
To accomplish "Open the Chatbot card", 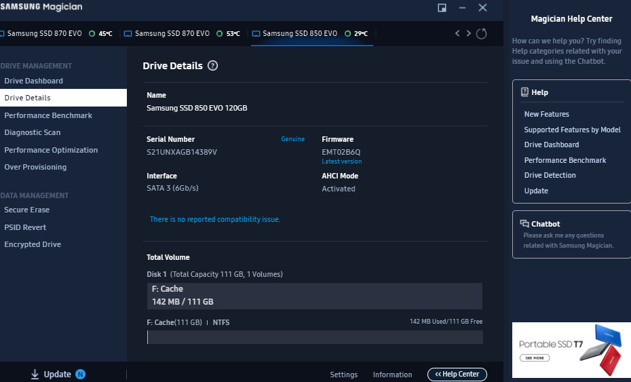I will [571, 234].
